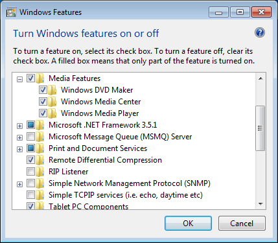The height and width of the screenshot is (243, 278).
Task: Click the Remote Differential Compression folder icon
Action: click(x=40, y=160)
